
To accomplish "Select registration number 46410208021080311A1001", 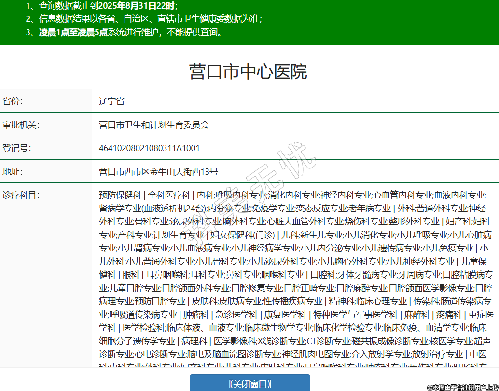I will (149, 148).
